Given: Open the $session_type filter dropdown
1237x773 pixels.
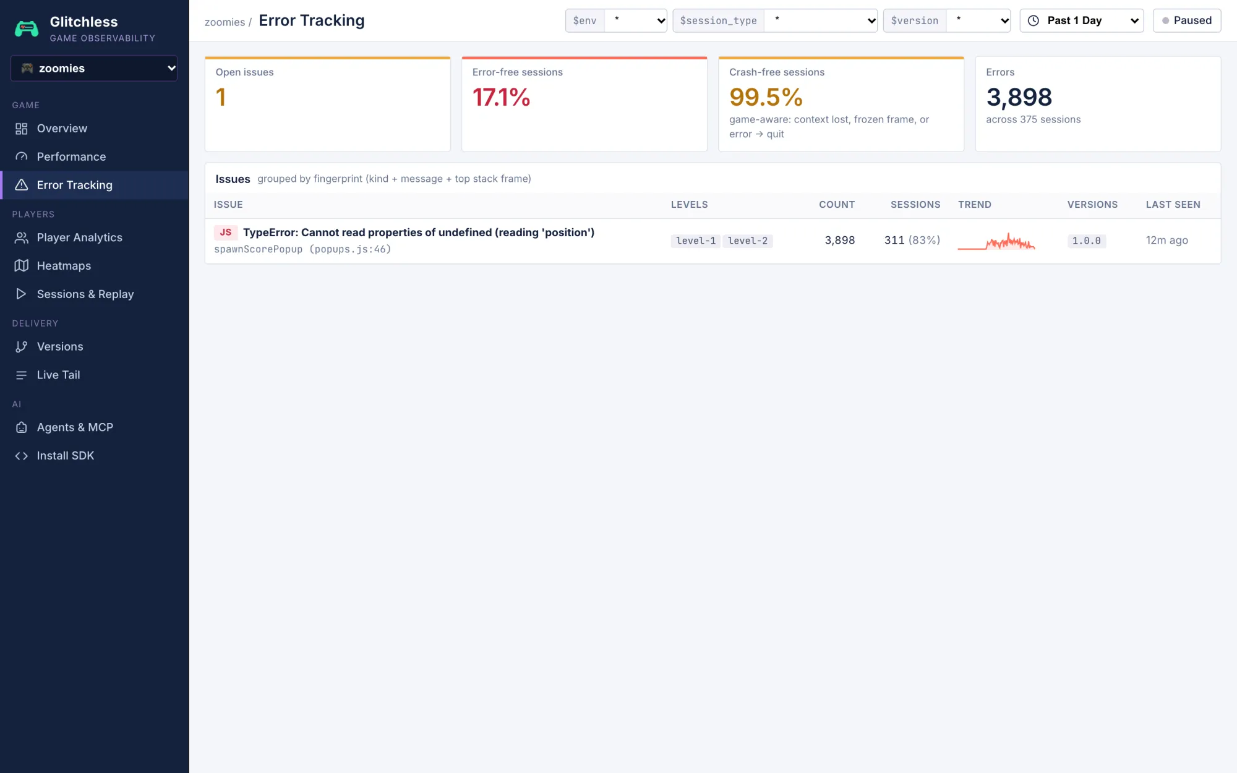Looking at the screenshot, I should coord(821,20).
